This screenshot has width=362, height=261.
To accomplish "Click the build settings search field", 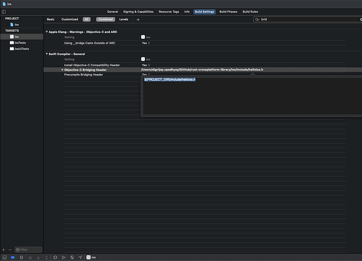I will 308,20.
